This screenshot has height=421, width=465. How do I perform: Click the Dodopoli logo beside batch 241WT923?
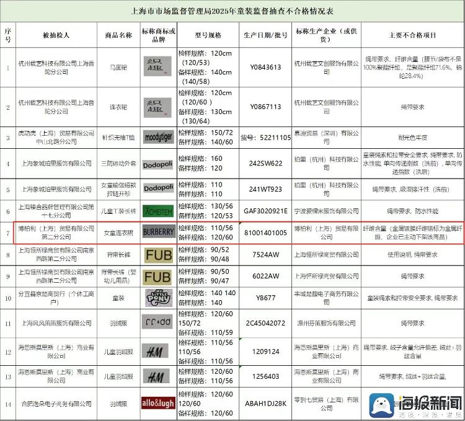pos(158,188)
